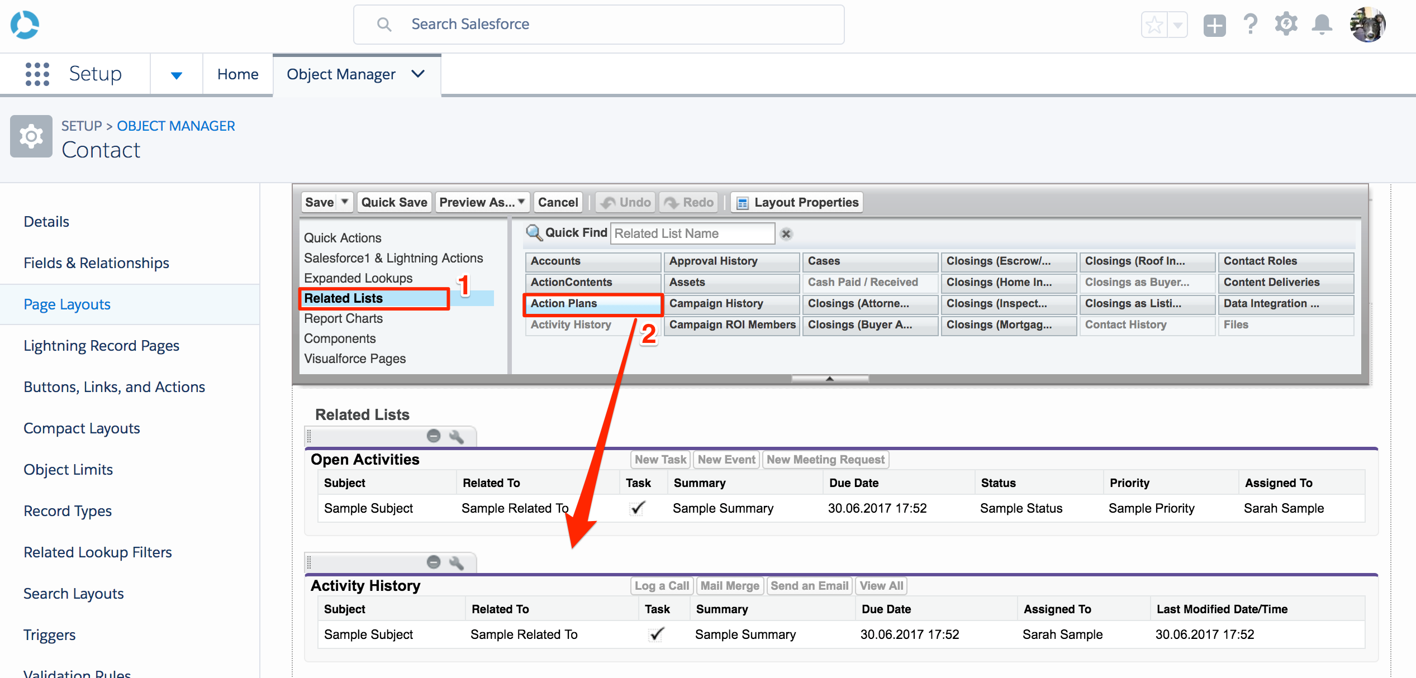Open the favorites list dropdown arrow
Viewport: 1416px width, 678px height.
pos(1177,25)
